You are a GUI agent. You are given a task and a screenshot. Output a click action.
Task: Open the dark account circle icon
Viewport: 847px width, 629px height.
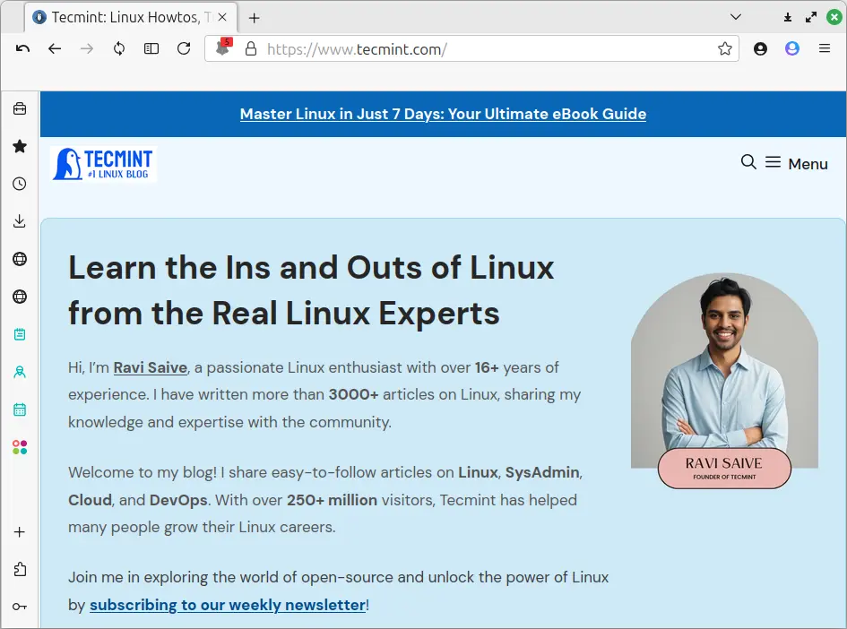[x=760, y=49]
